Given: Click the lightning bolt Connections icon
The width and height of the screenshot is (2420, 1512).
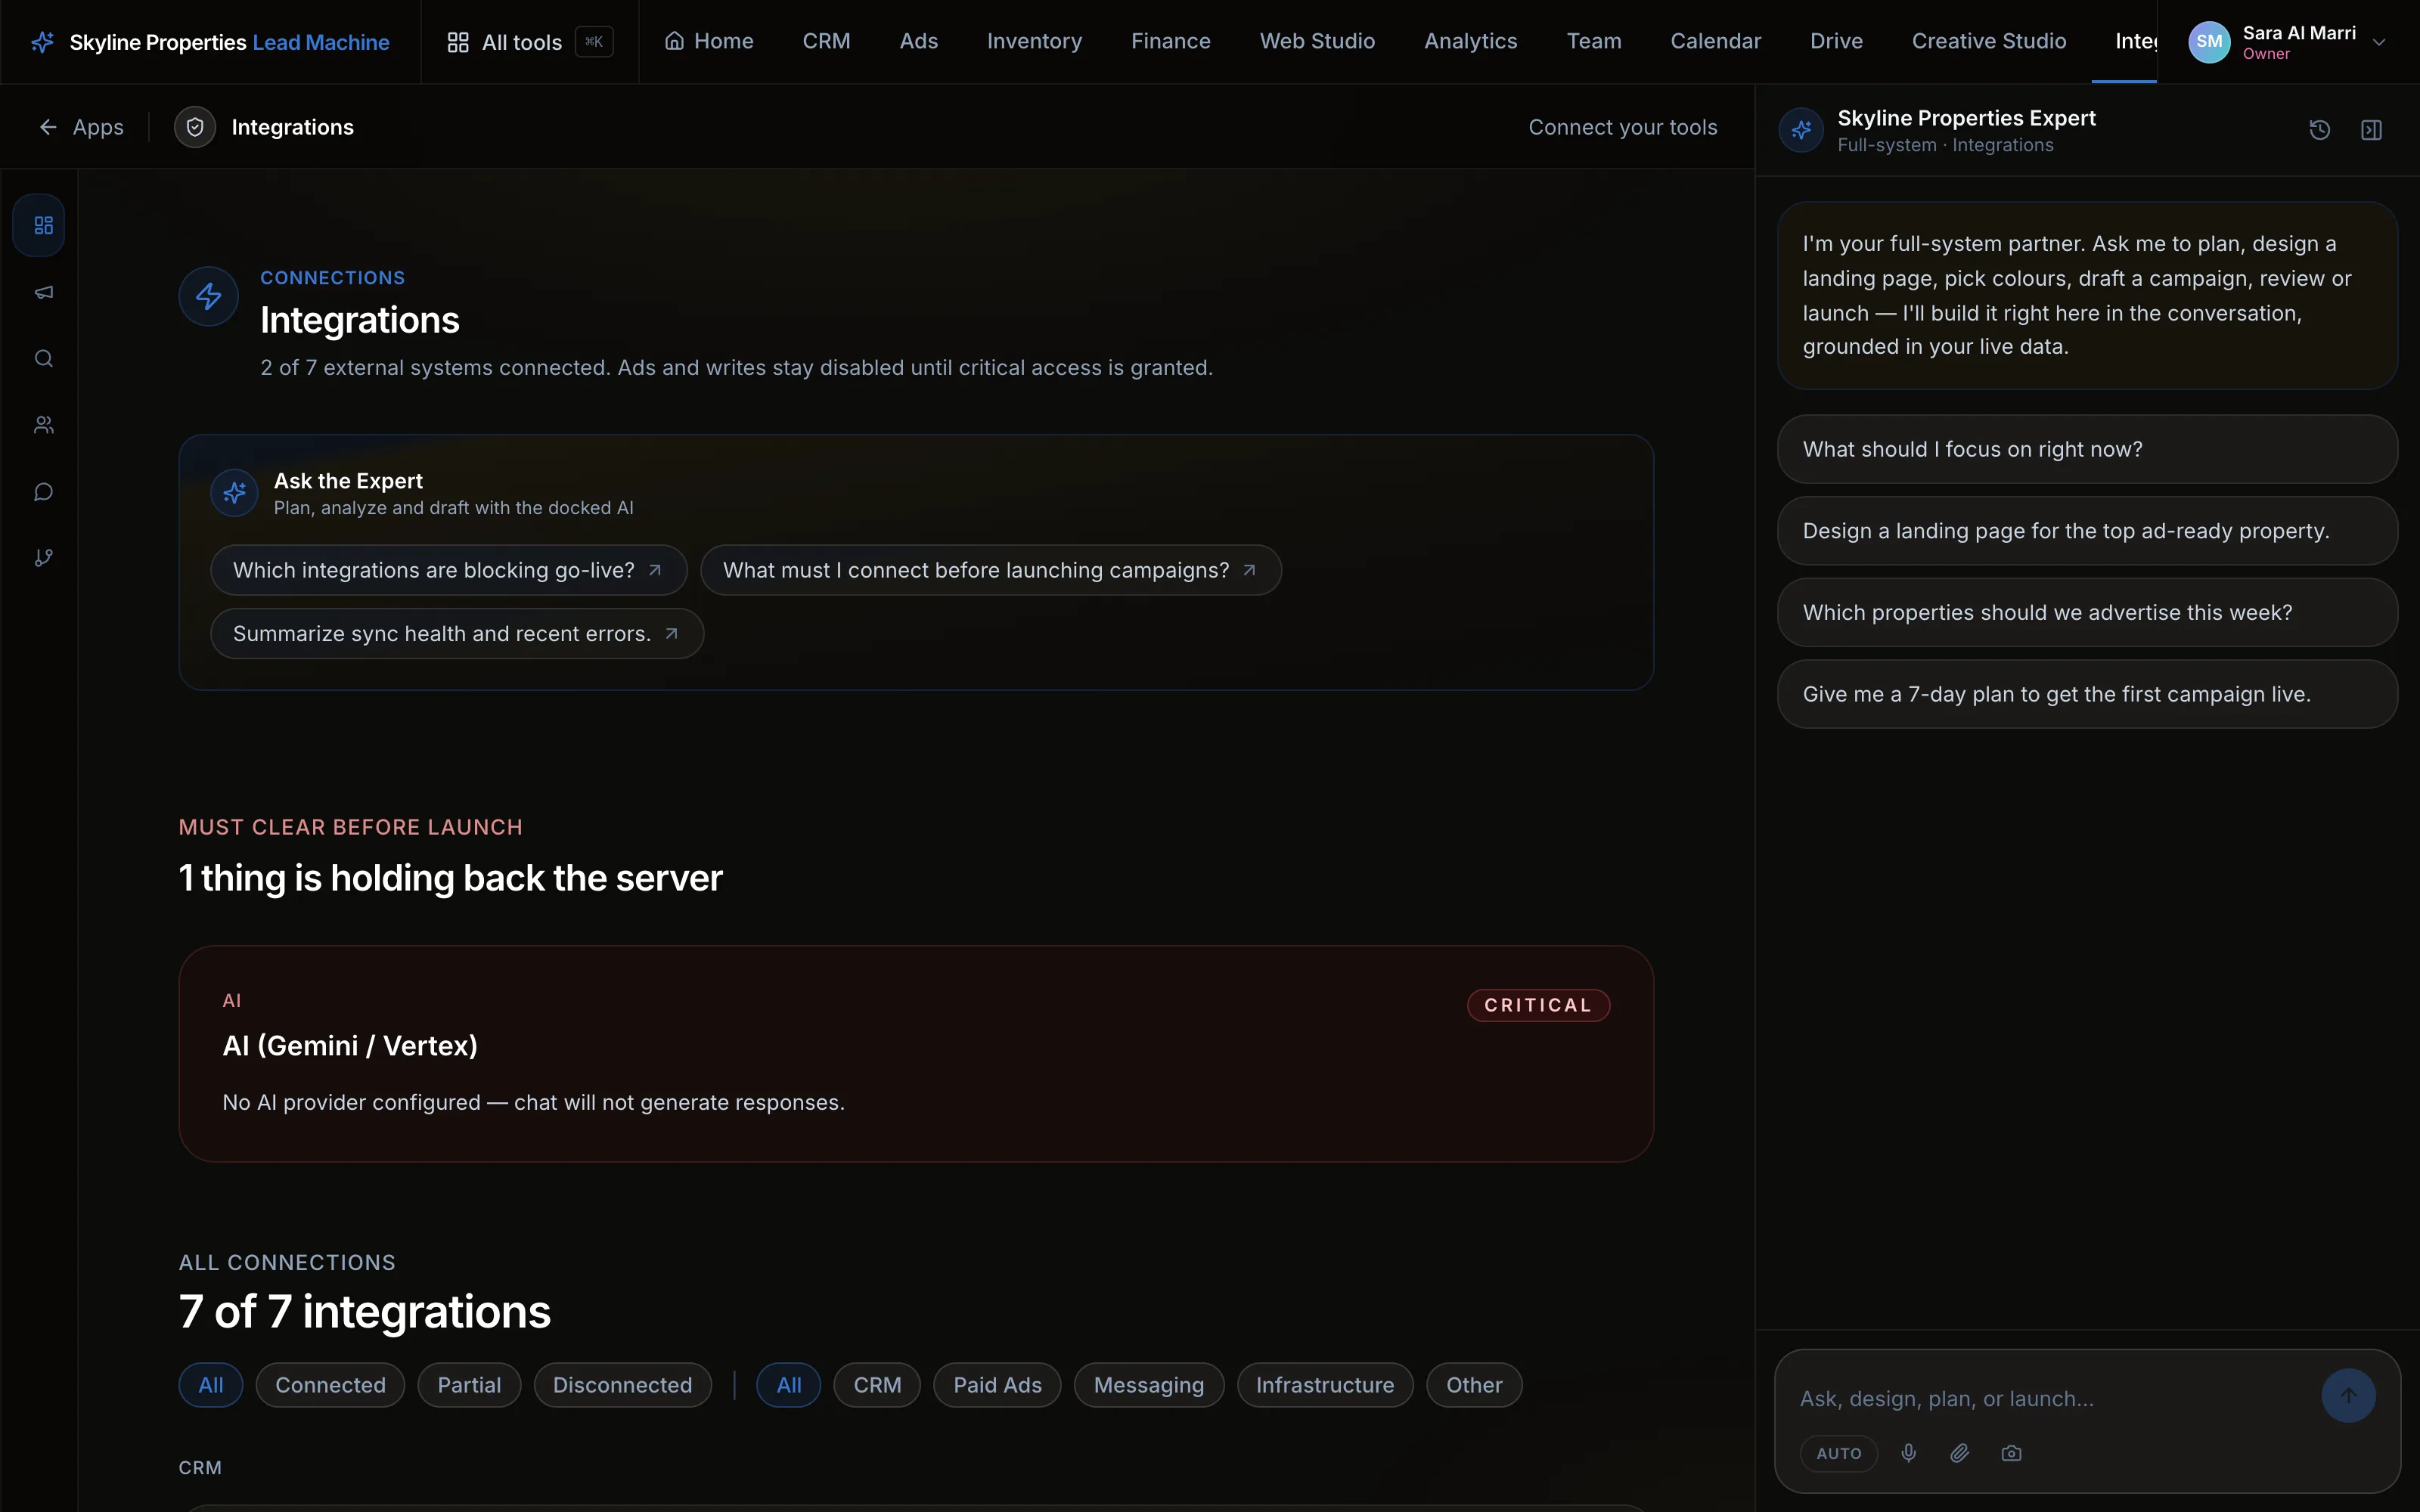Looking at the screenshot, I should [208, 296].
